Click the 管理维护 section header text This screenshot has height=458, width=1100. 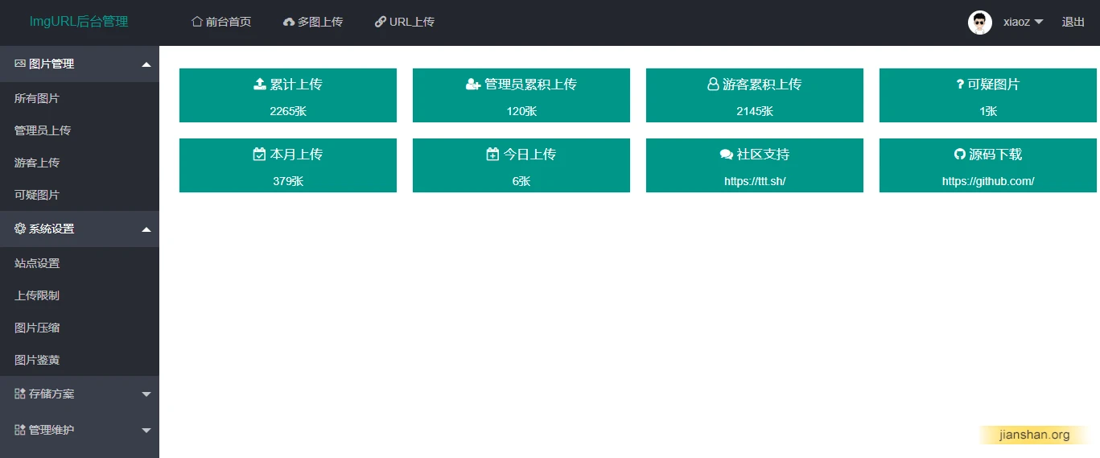(x=51, y=430)
